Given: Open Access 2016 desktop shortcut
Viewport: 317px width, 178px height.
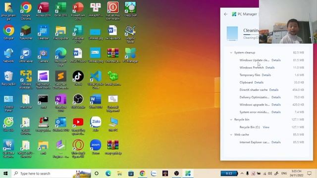Looking at the screenshot, I should (x=43, y=9).
